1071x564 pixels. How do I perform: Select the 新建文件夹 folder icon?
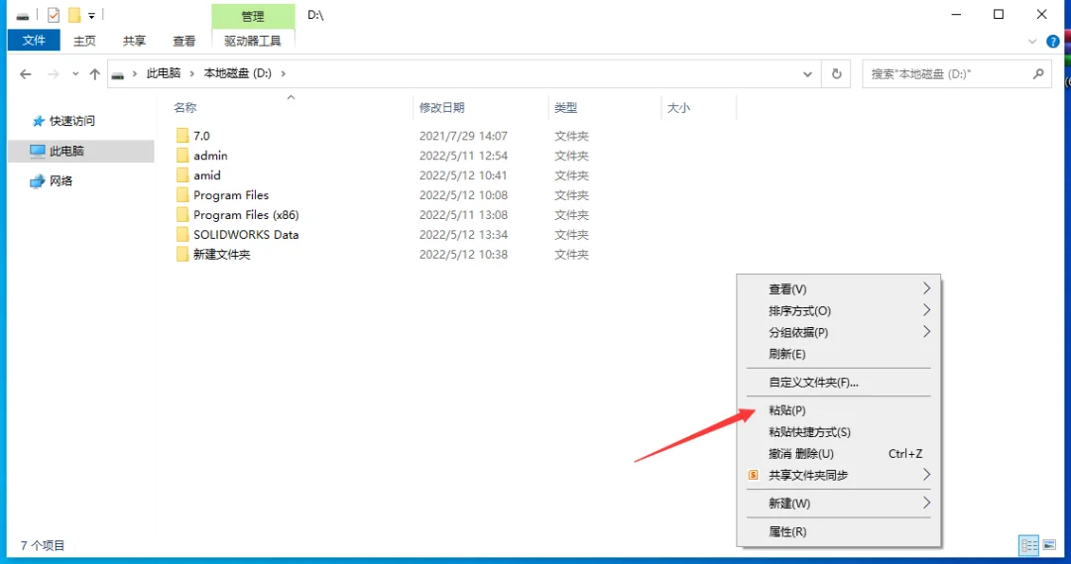coord(182,254)
